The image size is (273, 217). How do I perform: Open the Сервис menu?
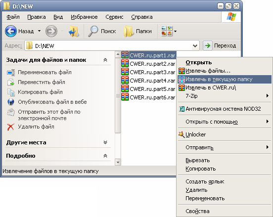(114, 17)
